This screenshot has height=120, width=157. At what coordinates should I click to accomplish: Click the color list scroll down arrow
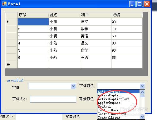[x=142, y=117]
